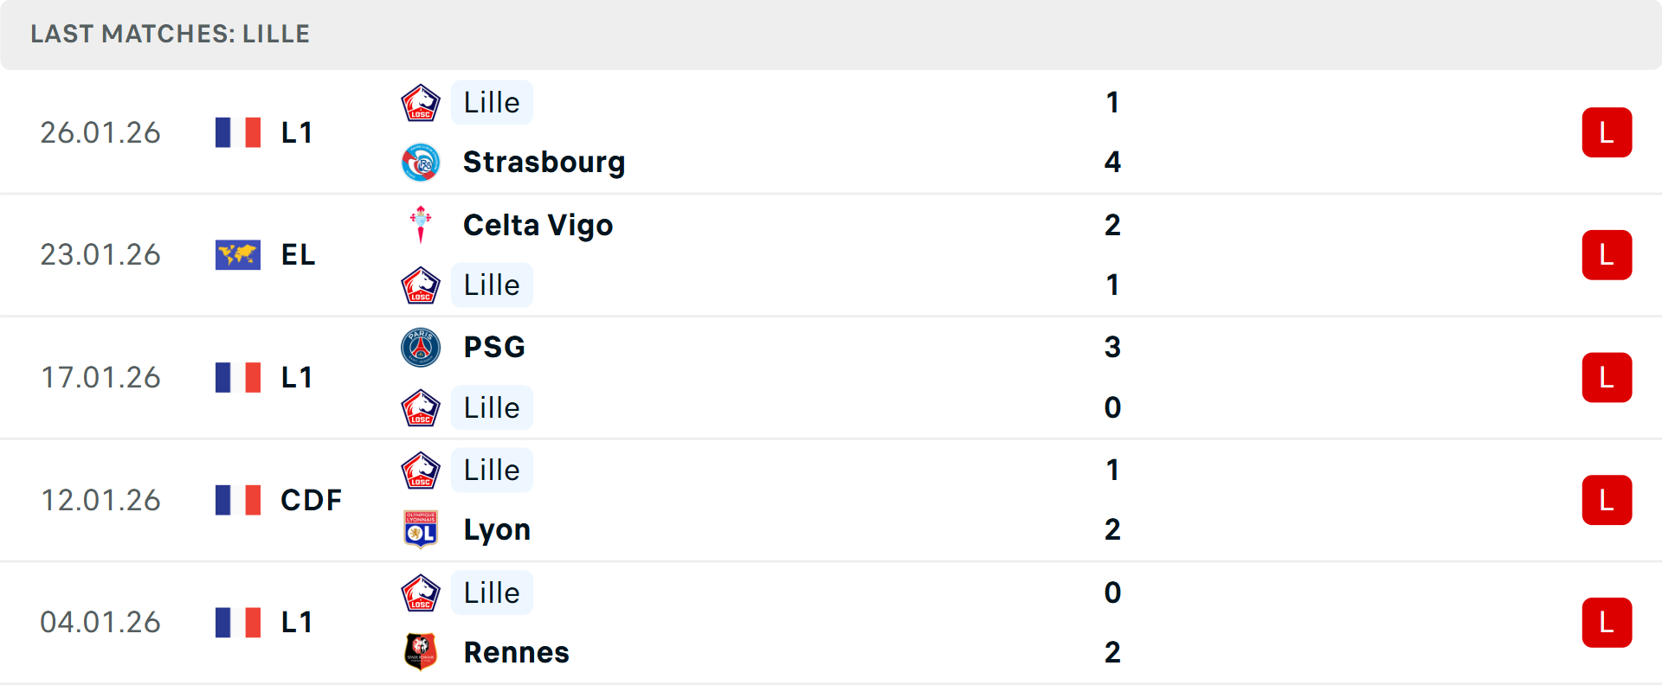Select the Last Matches: Lille header
Screen dimensions: 1662x685
pos(171,35)
